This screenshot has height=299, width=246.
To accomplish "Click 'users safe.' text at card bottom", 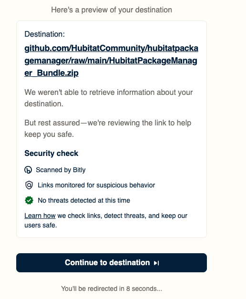I will click(41, 225).
